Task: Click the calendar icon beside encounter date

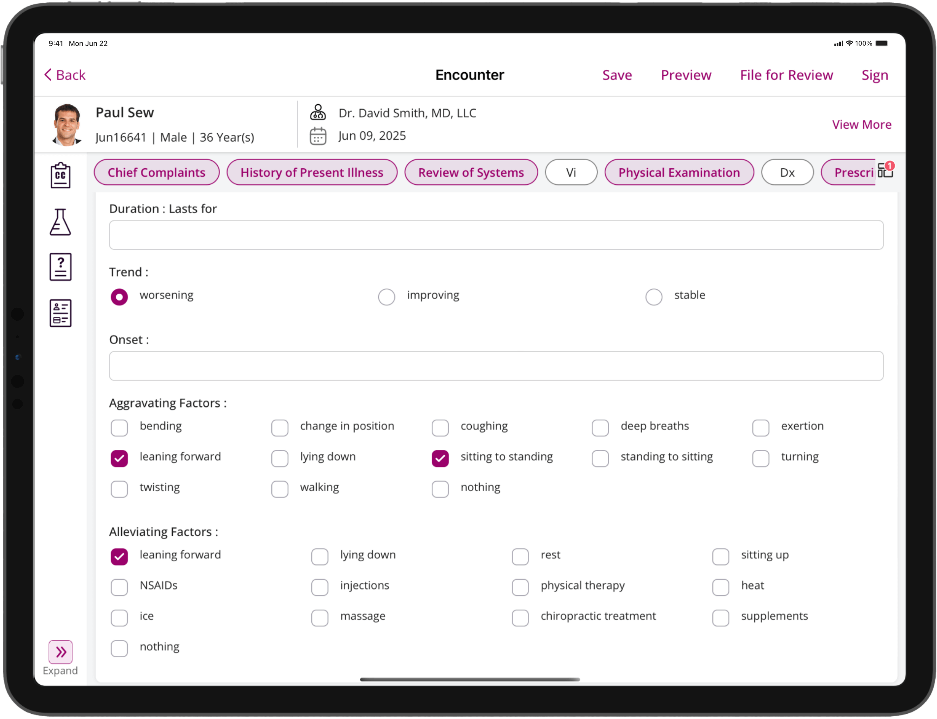Action: click(x=318, y=136)
